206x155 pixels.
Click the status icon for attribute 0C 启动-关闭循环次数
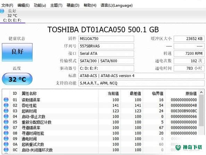(6, 149)
